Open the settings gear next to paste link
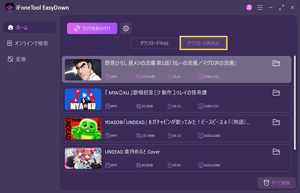 click(126, 28)
